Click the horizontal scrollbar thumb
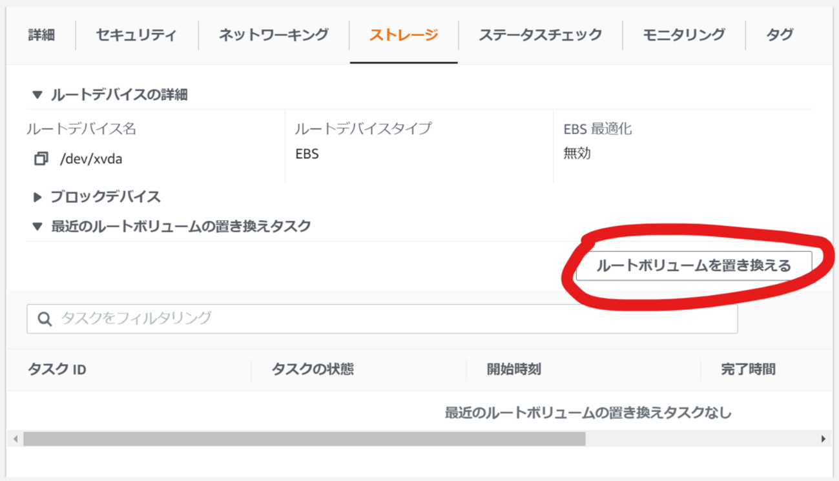839x481 pixels. click(x=304, y=439)
